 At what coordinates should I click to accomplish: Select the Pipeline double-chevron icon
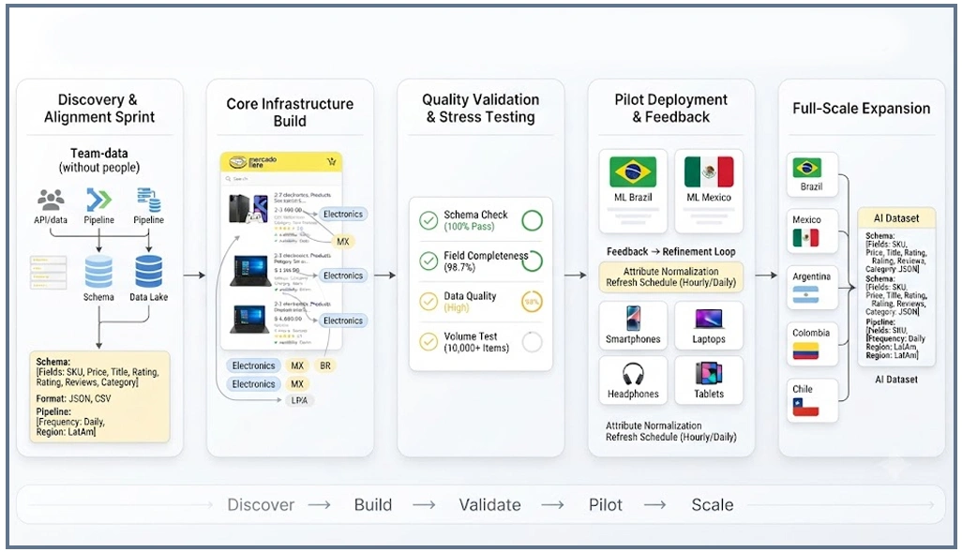tap(98, 200)
